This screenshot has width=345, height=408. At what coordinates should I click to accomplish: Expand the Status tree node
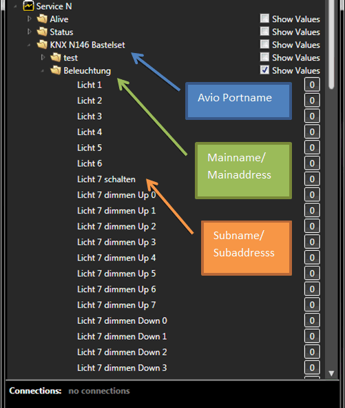click(29, 32)
